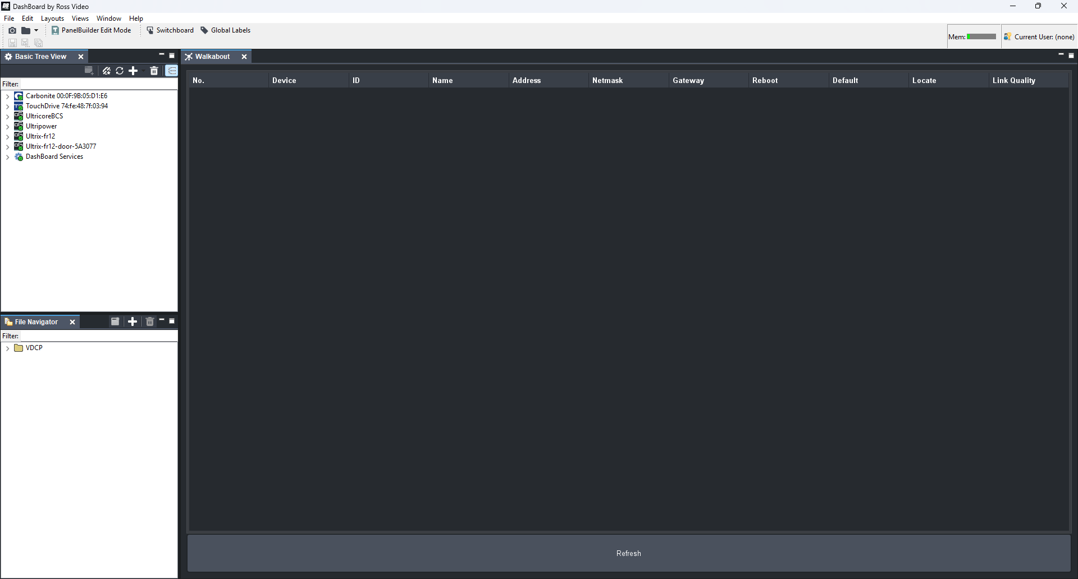Select the Walkabout tab
Screen dimensions: 1078x579
pyautogui.click(x=212, y=57)
